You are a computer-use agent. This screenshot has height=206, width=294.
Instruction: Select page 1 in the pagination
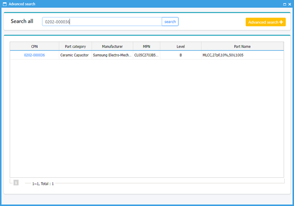pos(16,183)
